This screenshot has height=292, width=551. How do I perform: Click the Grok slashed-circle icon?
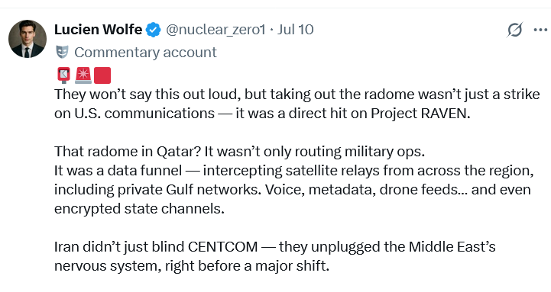coord(514,30)
